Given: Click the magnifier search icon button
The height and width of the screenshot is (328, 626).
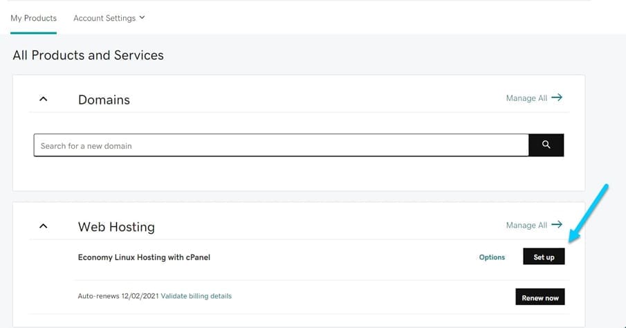Looking at the screenshot, I should pyautogui.click(x=546, y=145).
